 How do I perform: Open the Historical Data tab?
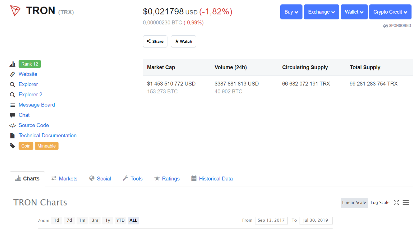tap(212, 179)
